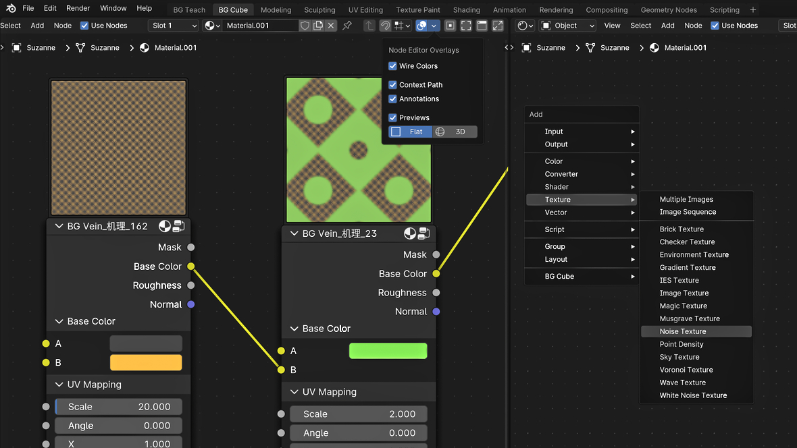
Task: Unlink Material.001 with the X icon
Action: pos(330,26)
